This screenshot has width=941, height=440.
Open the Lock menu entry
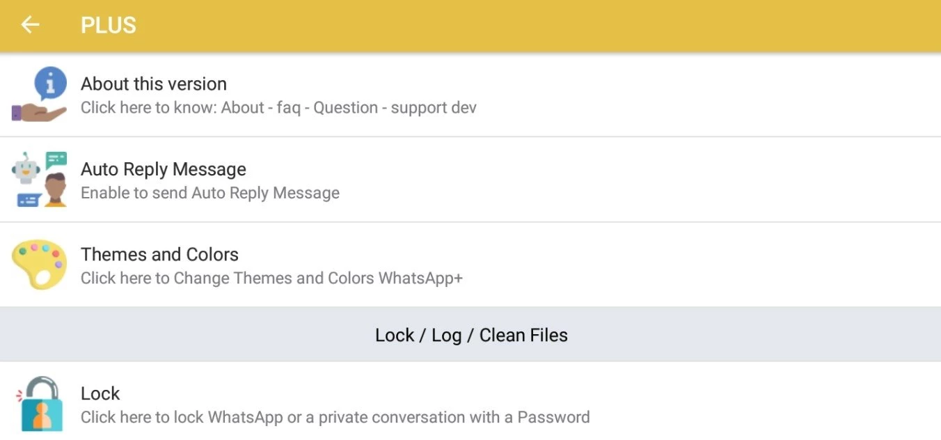tap(100, 393)
